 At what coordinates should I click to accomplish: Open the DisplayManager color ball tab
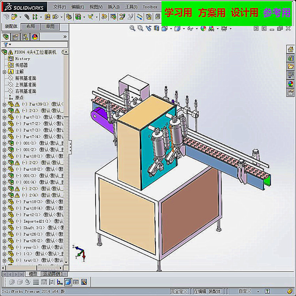[x=35, y=37]
